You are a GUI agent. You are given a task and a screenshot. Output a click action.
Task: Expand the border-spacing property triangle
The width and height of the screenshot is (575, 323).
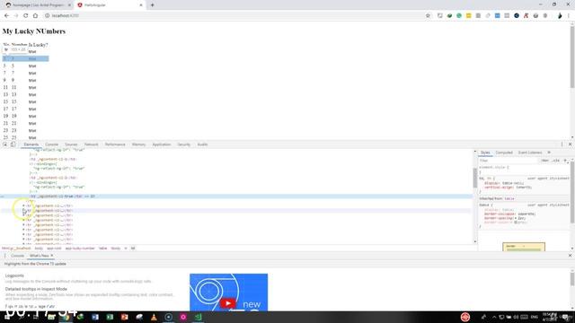coord(516,218)
